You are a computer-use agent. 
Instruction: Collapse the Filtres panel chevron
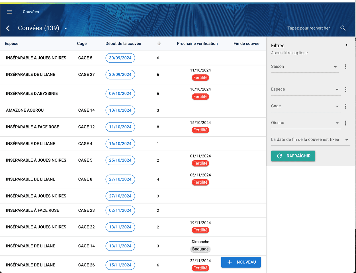tap(346, 45)
